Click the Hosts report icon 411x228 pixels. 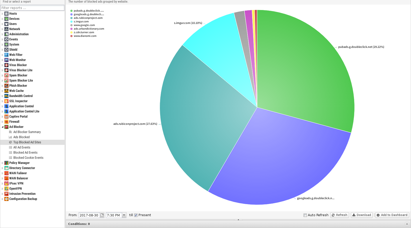[6, 14]
